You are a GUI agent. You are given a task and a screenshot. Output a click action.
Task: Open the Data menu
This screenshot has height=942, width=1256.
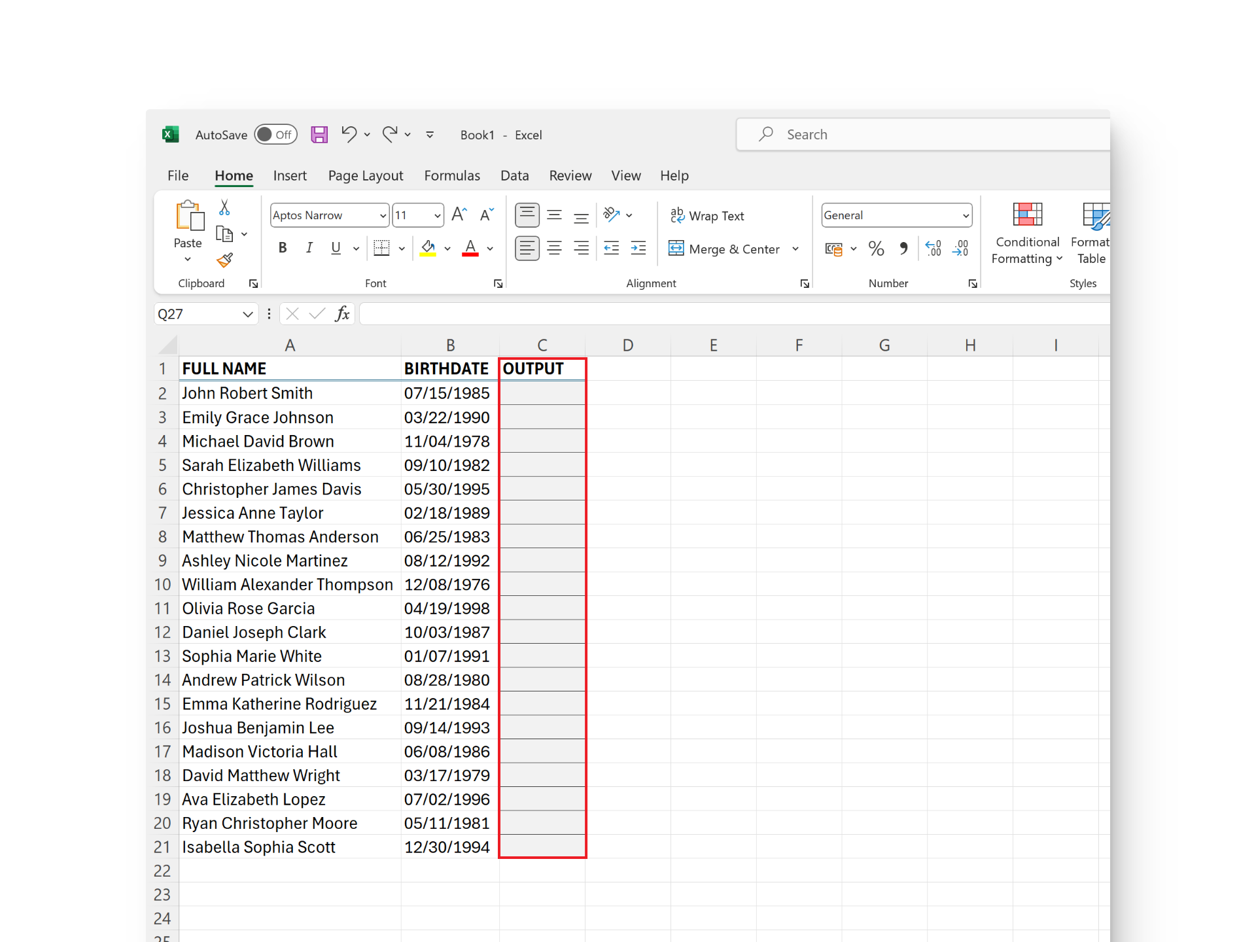(514, 175)
